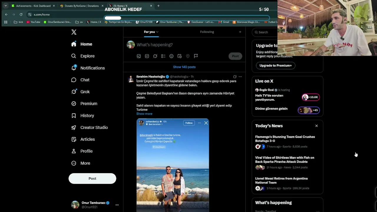Close the story using the X in image
The height and width of the screenshot is (212, 377).
tap(206, 123)
